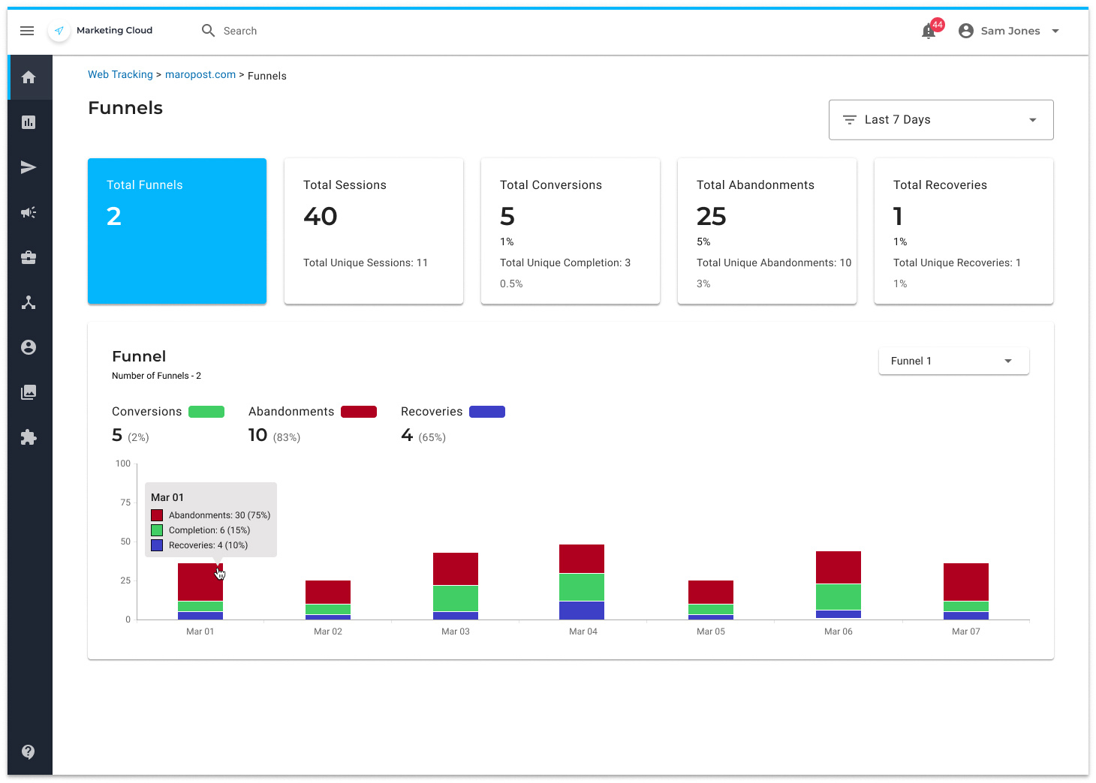Select the highlighted Total Funnels card
Image resolution: width=1096 pixels, height=783 pixels.
point(177,231)
